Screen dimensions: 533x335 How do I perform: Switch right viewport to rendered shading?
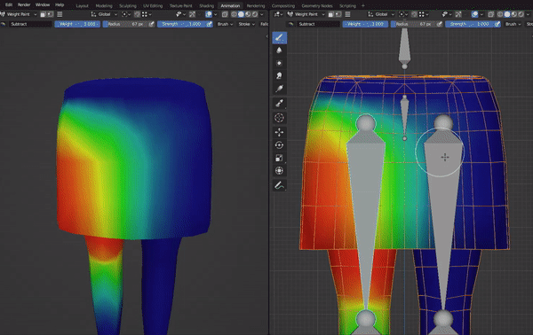521,14
